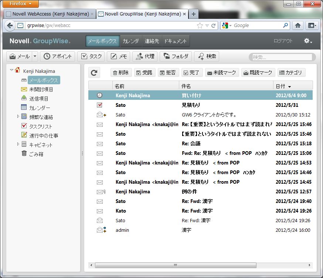The width and height of the screenshot is (323, 278).
Task: Open the カレンダー folder in sidebar
Action: [40, 108]
